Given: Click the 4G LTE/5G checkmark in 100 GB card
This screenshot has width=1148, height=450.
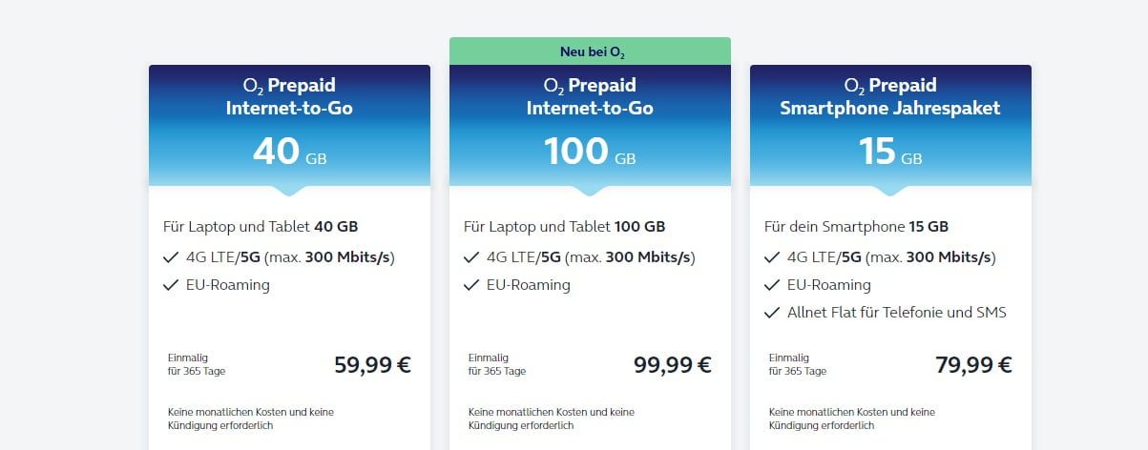Looking at the screenshot, I should 471,257.
